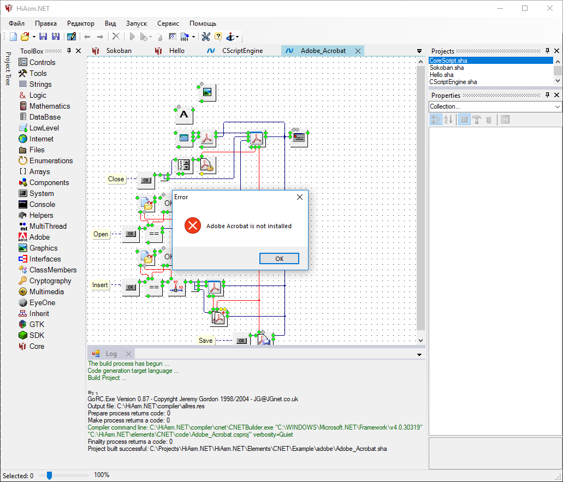Open the Collection dropdown in Properties

point(557,106)
